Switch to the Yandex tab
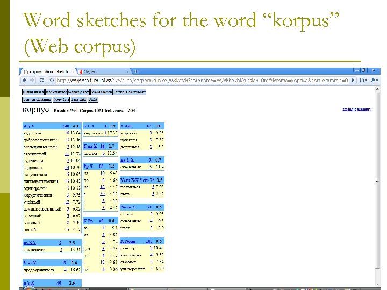 (104, 71)
